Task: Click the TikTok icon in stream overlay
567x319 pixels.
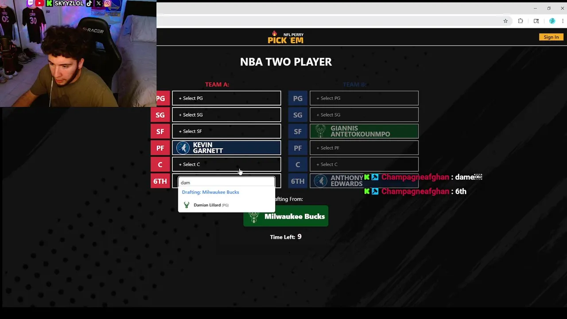Action: [x=89, y=3]
